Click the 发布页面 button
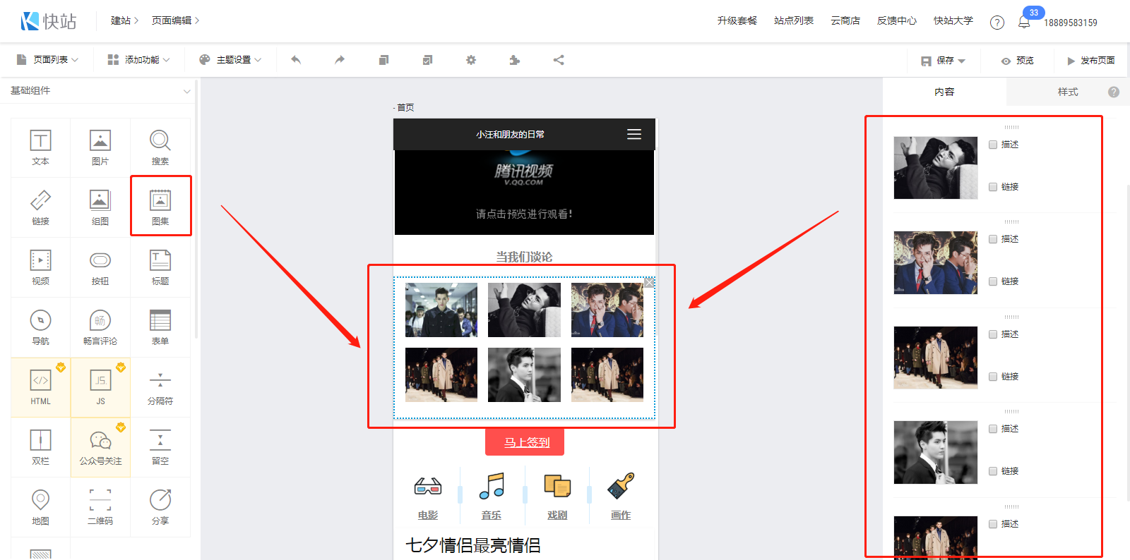1130x560 pixels. (x=1090, y=61)
